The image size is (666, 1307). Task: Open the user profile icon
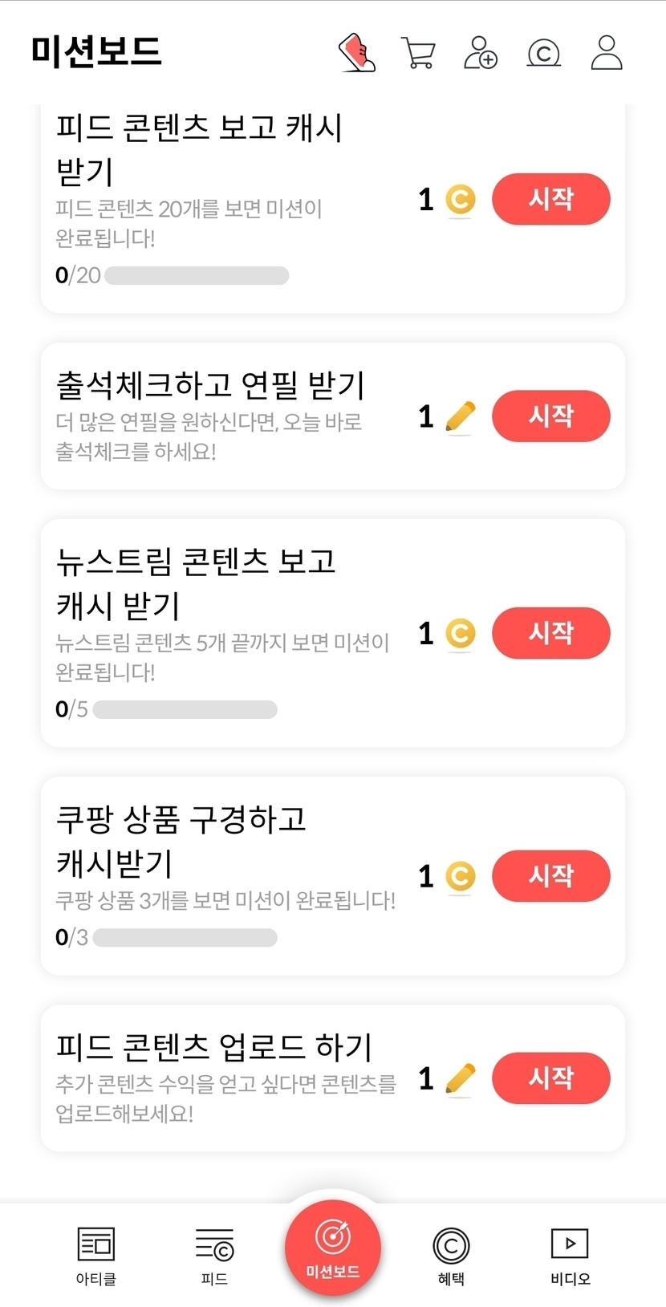click(607, 53)
